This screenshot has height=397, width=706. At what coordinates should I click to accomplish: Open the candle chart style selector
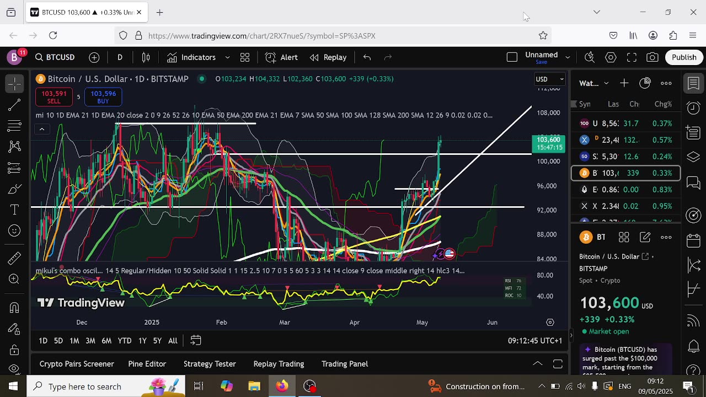tap(146, 57)
